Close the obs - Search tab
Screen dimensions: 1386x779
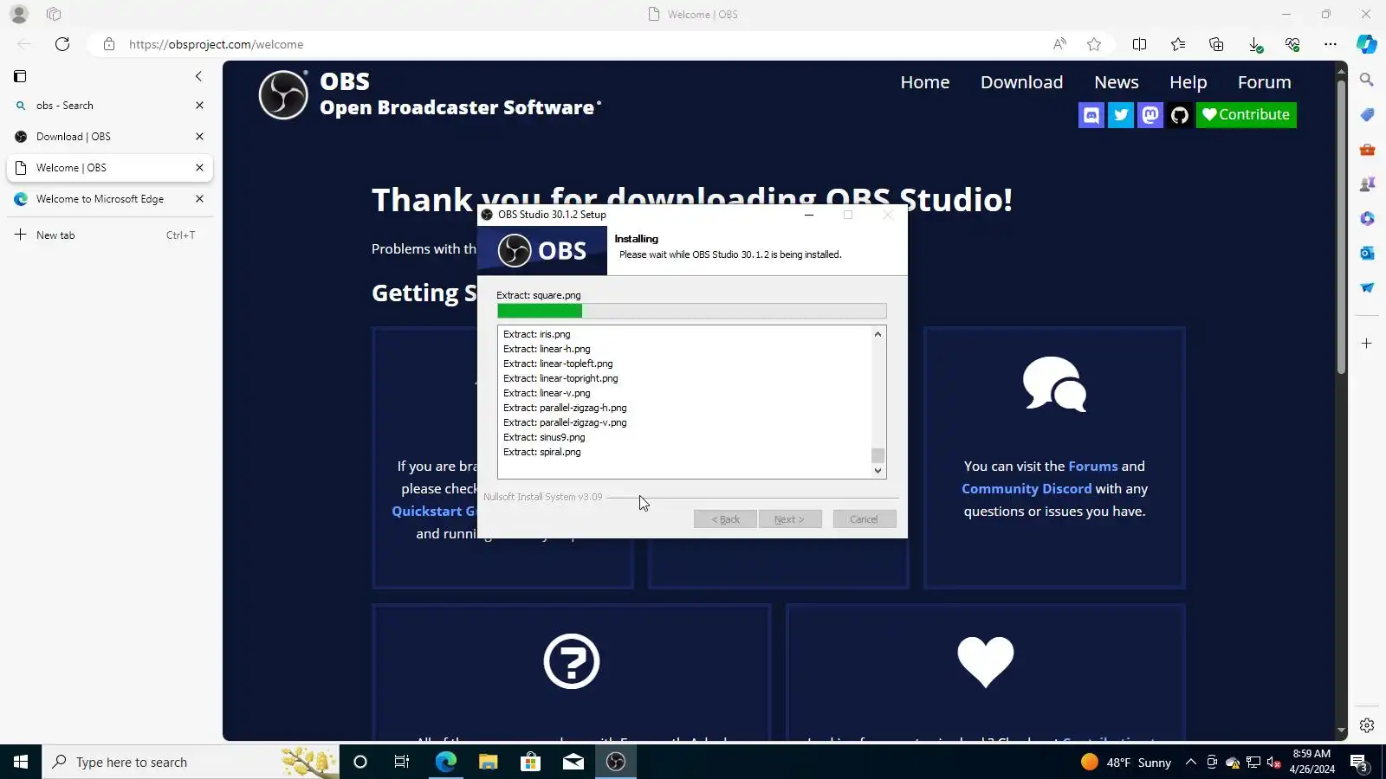pos(199,106)
